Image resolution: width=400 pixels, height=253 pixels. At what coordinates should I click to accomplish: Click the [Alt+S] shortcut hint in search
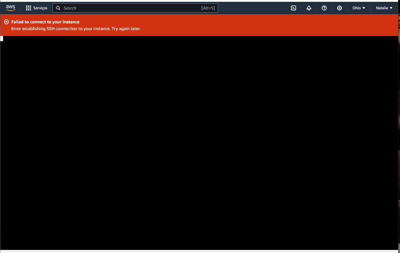(x=208, y=8)
